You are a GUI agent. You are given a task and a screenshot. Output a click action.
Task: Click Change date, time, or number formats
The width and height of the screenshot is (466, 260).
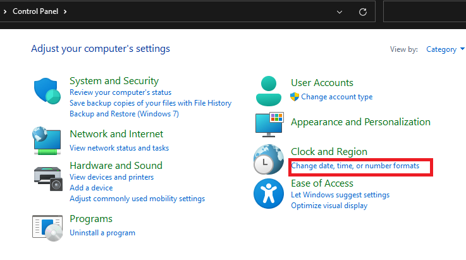pyautogui.click(x=355, y=166)
